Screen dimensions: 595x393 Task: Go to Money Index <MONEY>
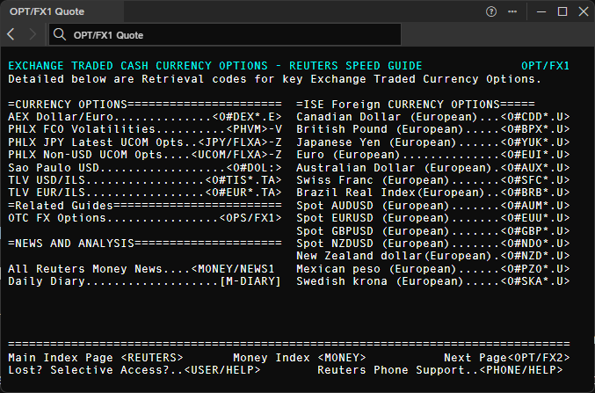342,358
